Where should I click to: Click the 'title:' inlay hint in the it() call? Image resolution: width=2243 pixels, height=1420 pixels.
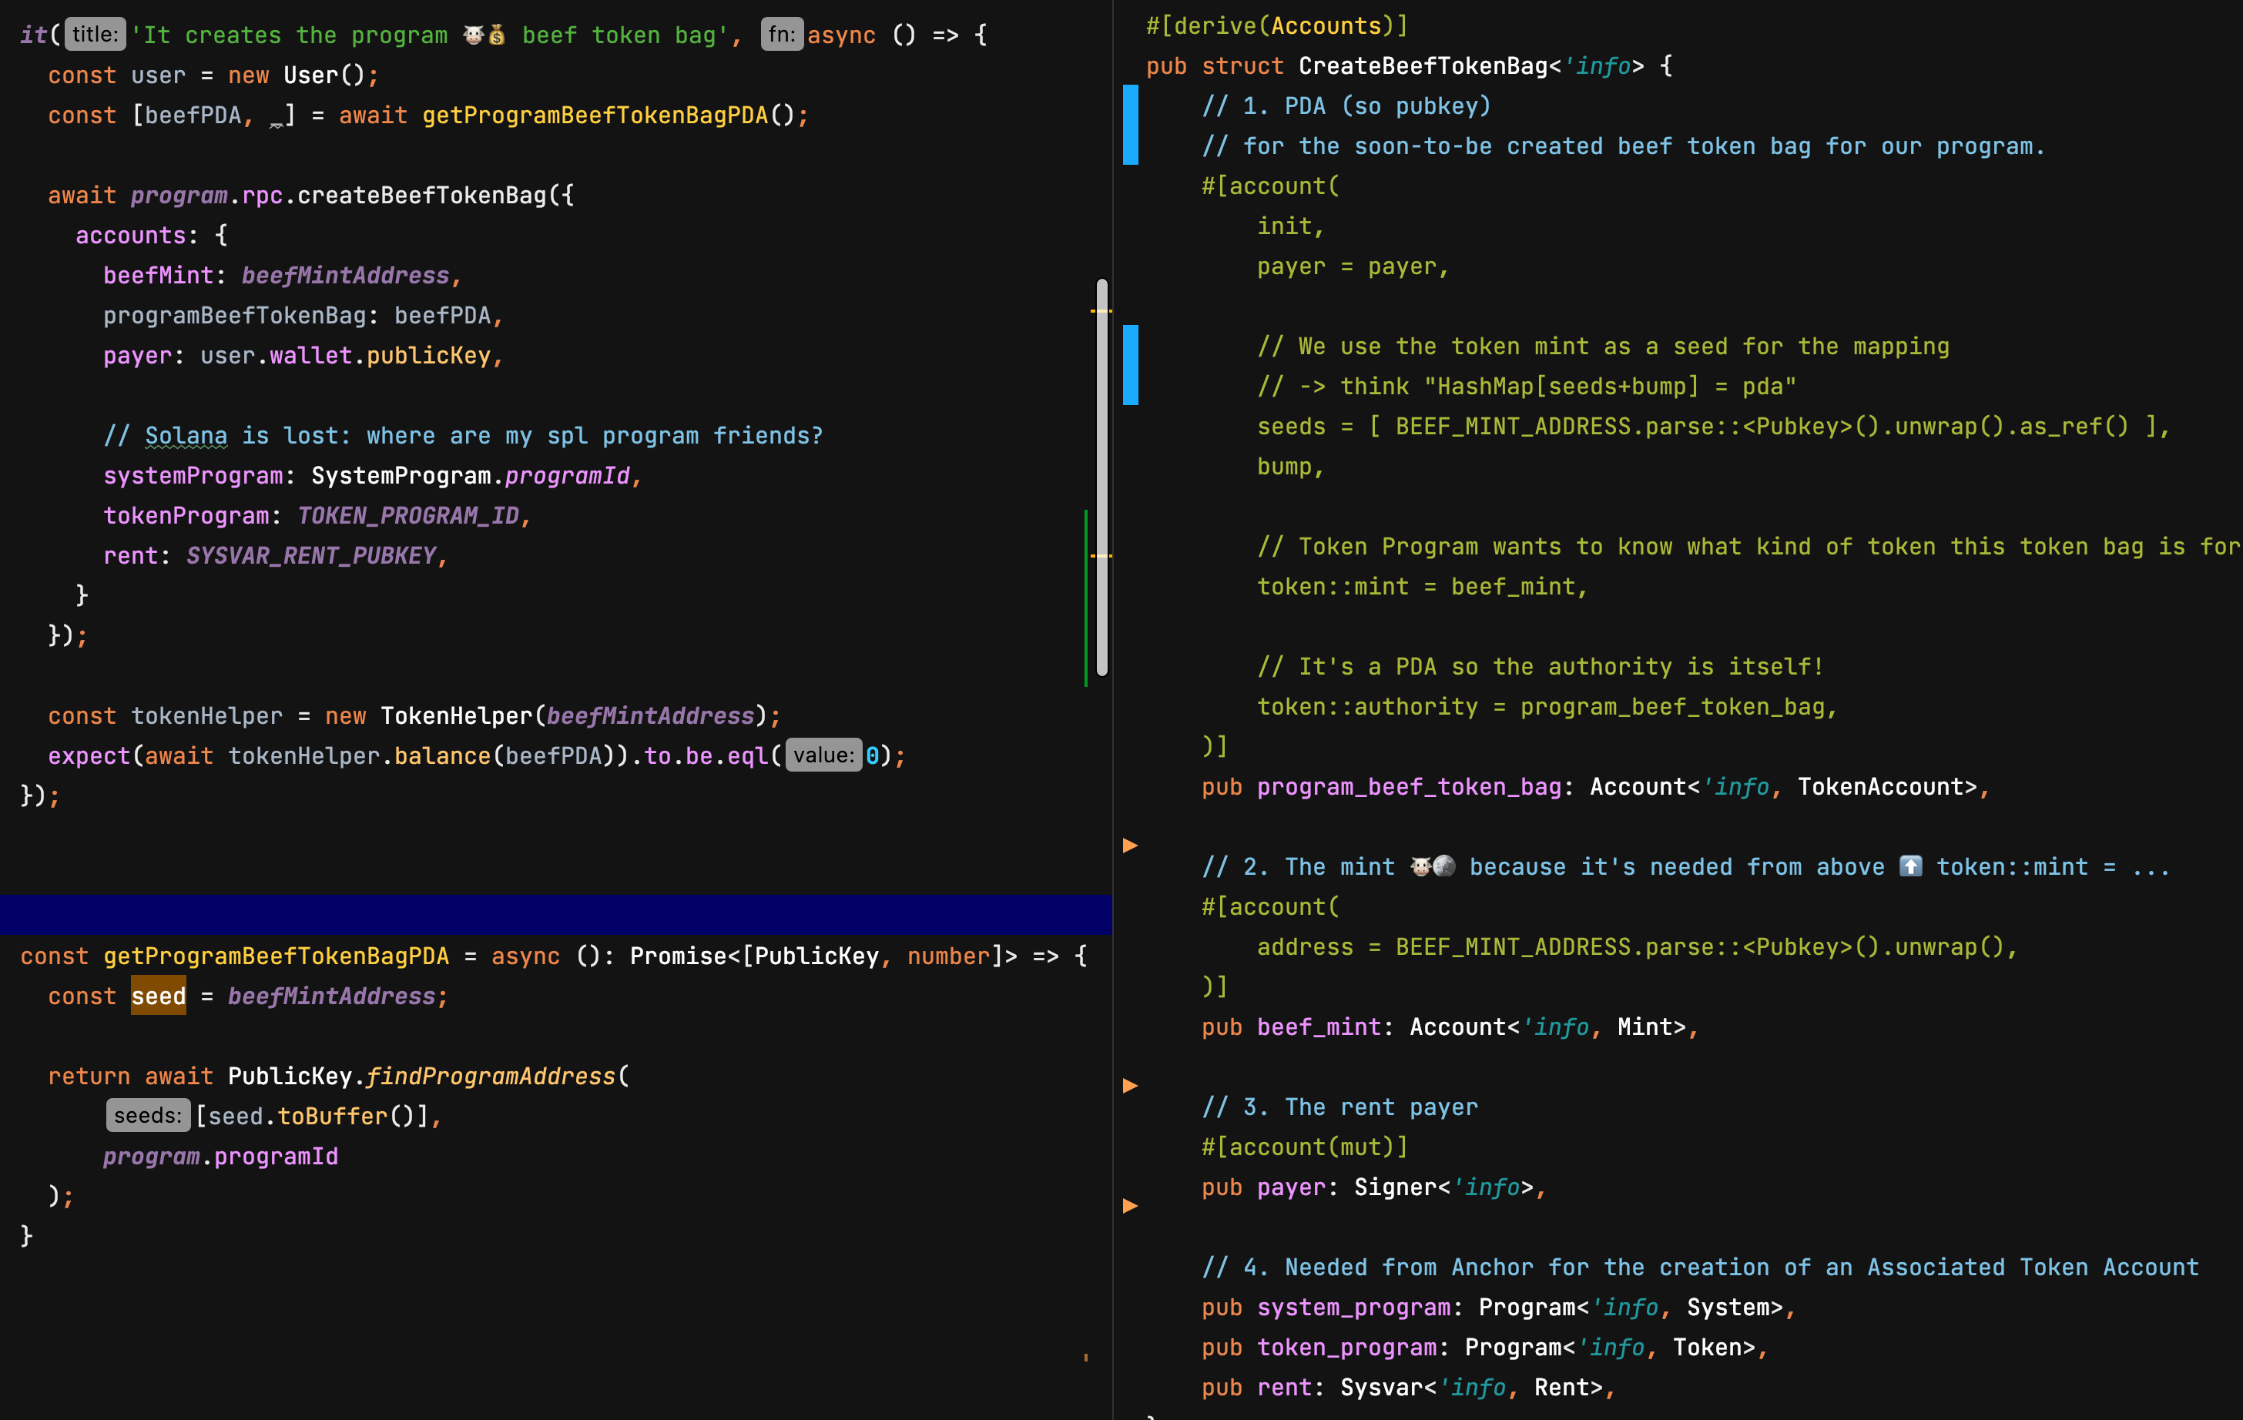tap(95, 35)
